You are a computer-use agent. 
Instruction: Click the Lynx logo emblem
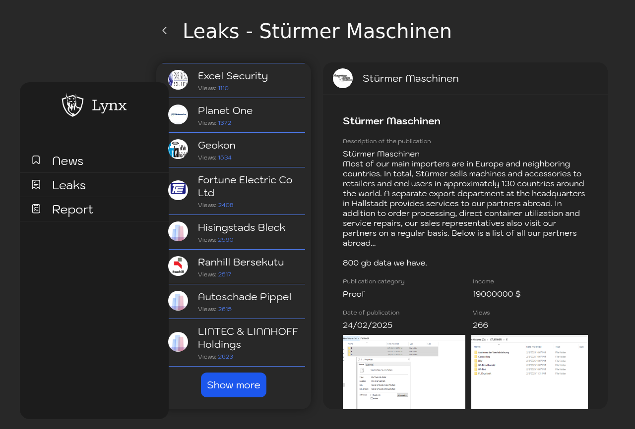pos(72,105)
